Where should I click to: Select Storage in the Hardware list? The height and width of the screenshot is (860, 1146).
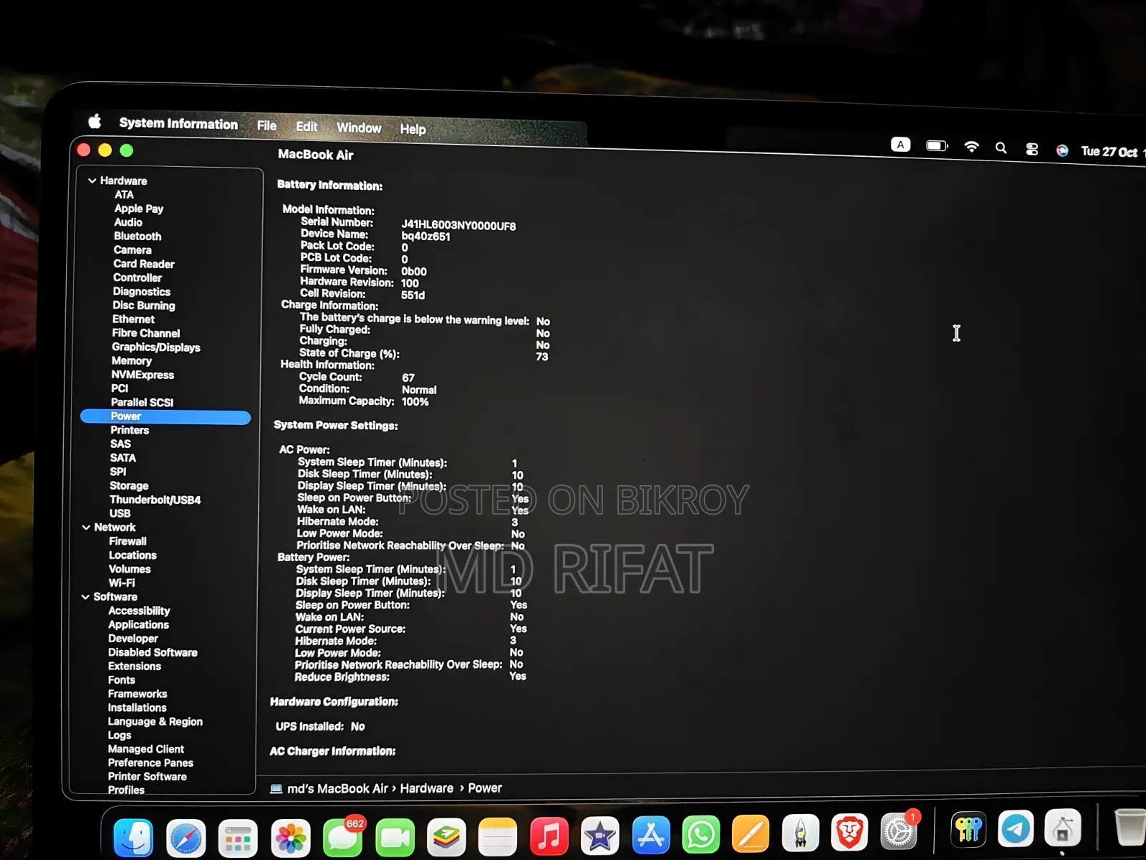pos(129,485)
